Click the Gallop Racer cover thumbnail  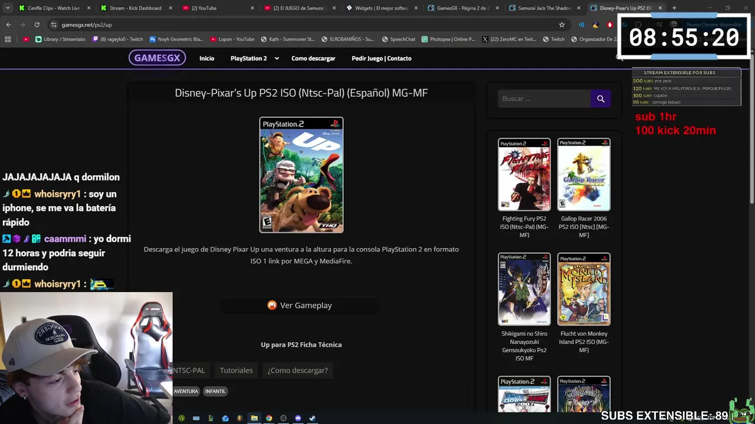(584, 175)
